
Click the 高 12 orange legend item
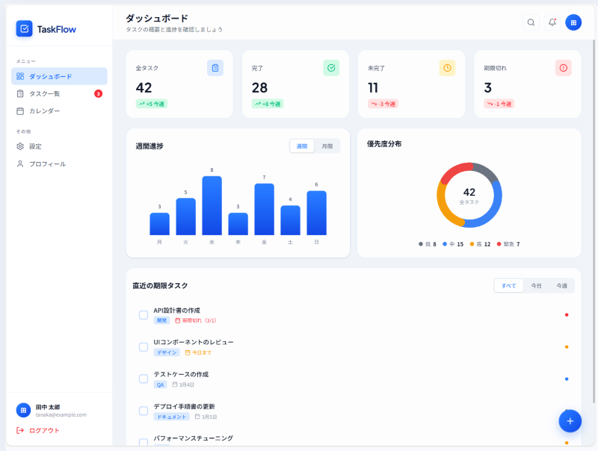point(480,244)
